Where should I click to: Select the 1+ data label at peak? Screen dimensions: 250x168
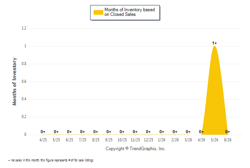214,43
